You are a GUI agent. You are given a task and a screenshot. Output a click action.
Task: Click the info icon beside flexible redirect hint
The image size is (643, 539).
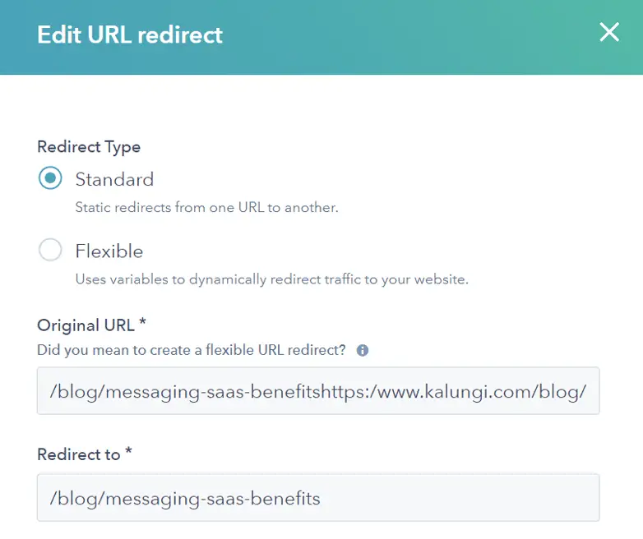(363, 350)
